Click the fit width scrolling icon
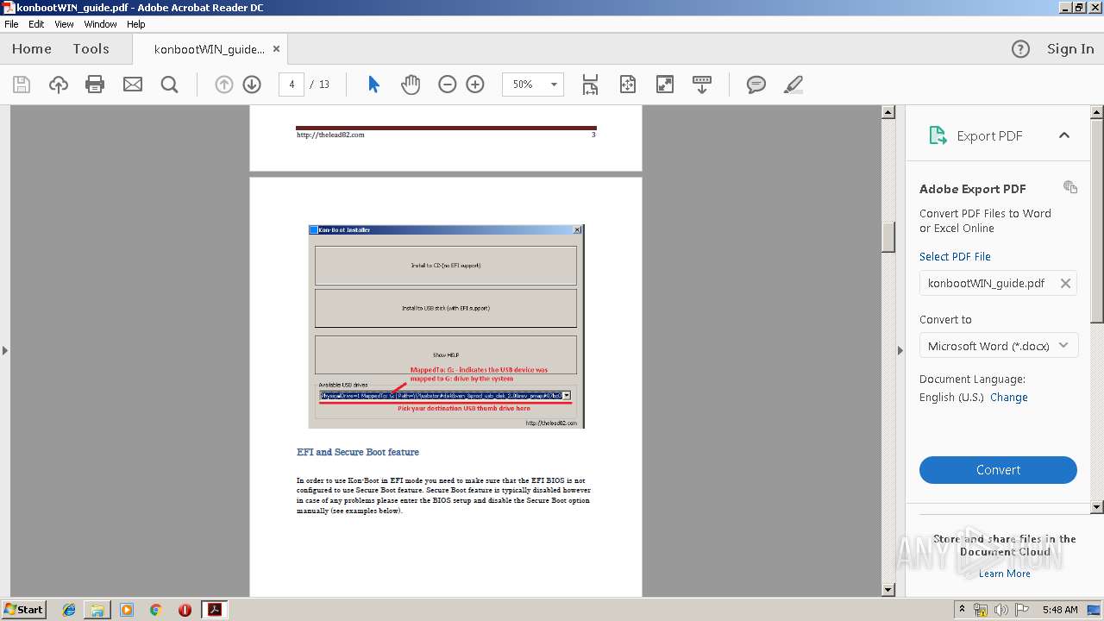 click(590, 85)
